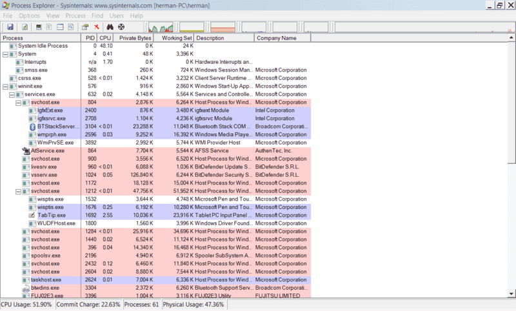Click the binoculars Find Handle icon
Image resolution: width=516 pixels, height=311 pixels.
(x=110, y=27)
